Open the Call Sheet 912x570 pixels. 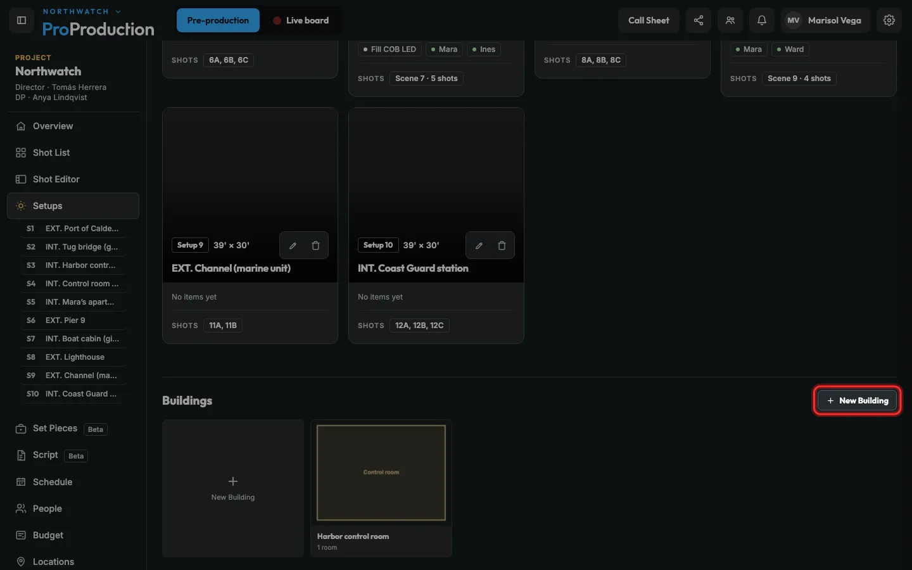(649, 20)
